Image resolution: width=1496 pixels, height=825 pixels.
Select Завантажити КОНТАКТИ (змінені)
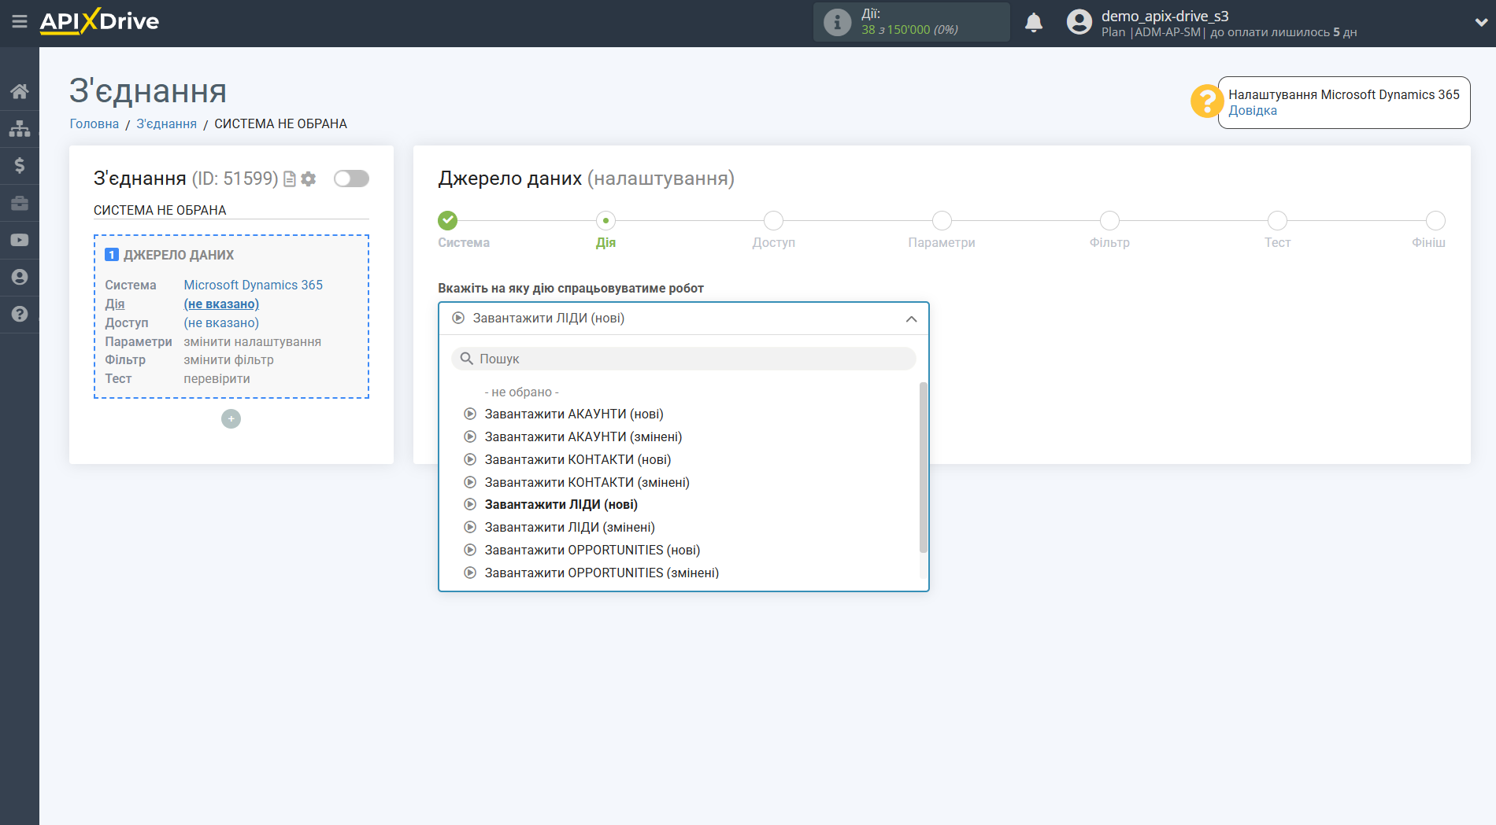[587, 482]
